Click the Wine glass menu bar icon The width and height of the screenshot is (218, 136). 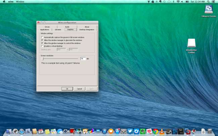tap(149, 2)
